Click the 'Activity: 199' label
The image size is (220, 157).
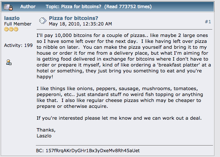18,45
